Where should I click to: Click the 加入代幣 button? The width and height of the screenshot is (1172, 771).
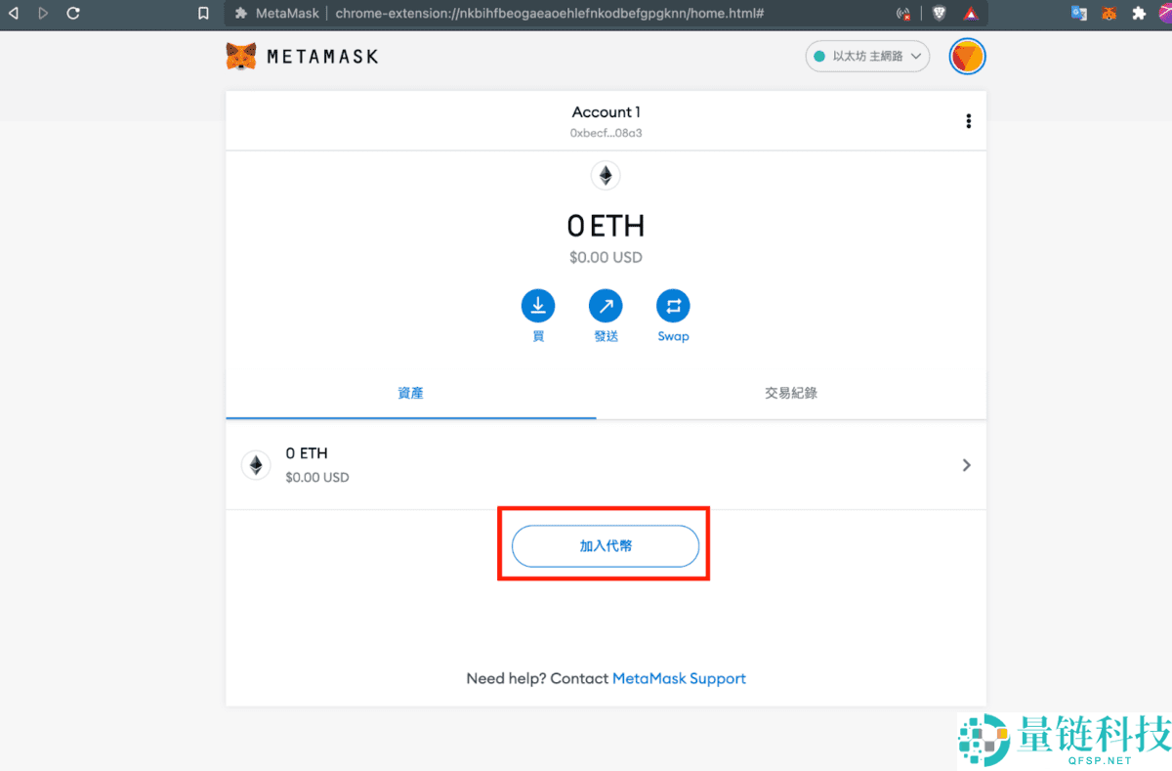(x=604, y=547)
